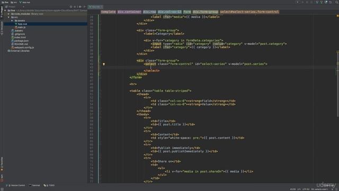Open the TODO tool window
339x191 pixels.
click(49, 185)
